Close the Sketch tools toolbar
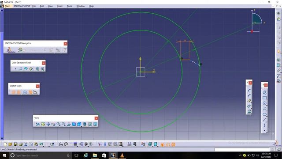Screen dimensions: 282x159 [37, 86]
